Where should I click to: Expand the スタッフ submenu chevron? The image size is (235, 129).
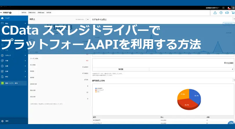click(25, 55)
